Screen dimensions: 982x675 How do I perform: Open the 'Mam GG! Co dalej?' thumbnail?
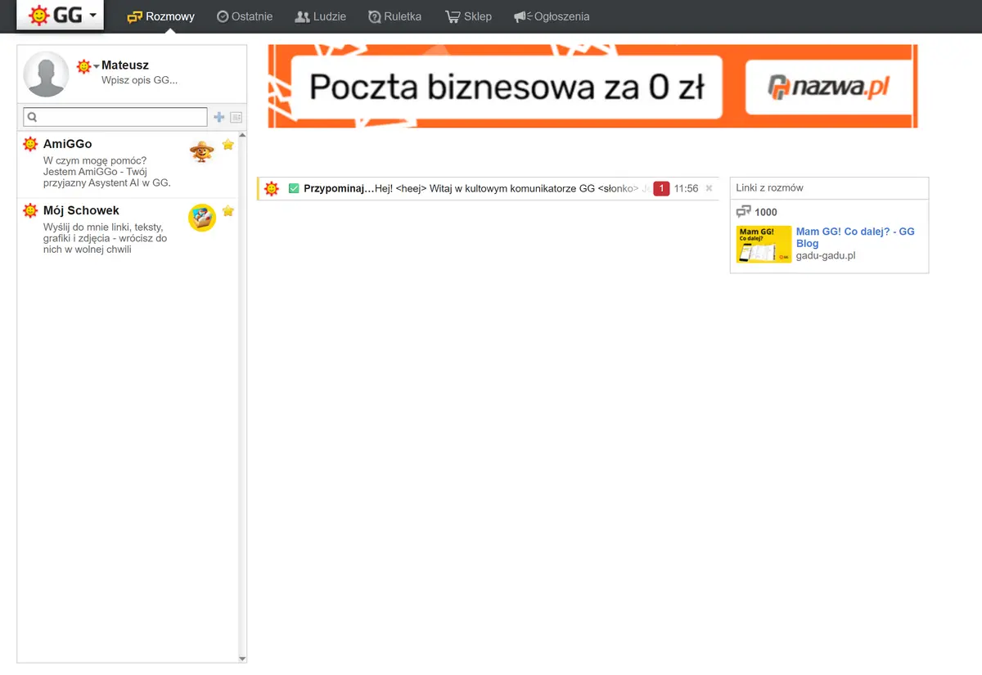[x=764, y=244]
